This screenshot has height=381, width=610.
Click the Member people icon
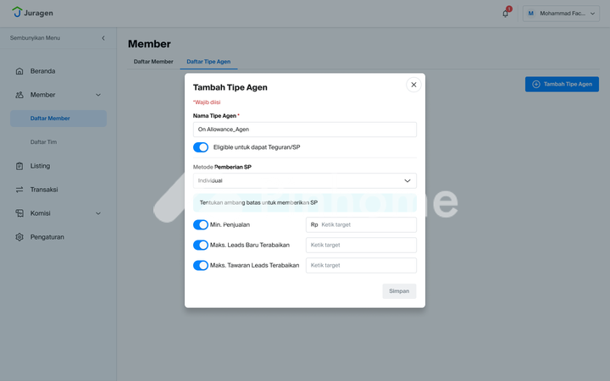(19, 95)
